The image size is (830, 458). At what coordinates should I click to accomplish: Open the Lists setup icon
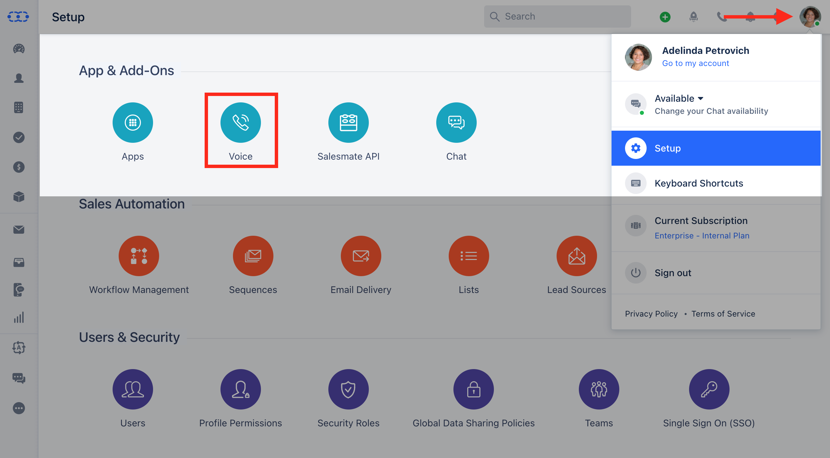(469, 256)
